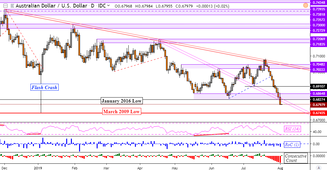The width and height of the screenshot is (327, 170).
Task: Select the January 2016 Low label
Action: (121, 101)
